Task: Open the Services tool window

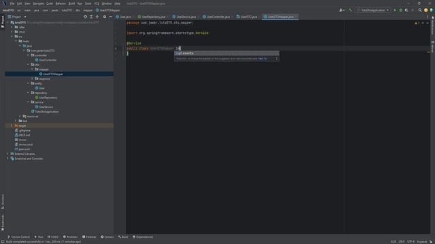Action: pyautogui.click(x=107, y=237)
